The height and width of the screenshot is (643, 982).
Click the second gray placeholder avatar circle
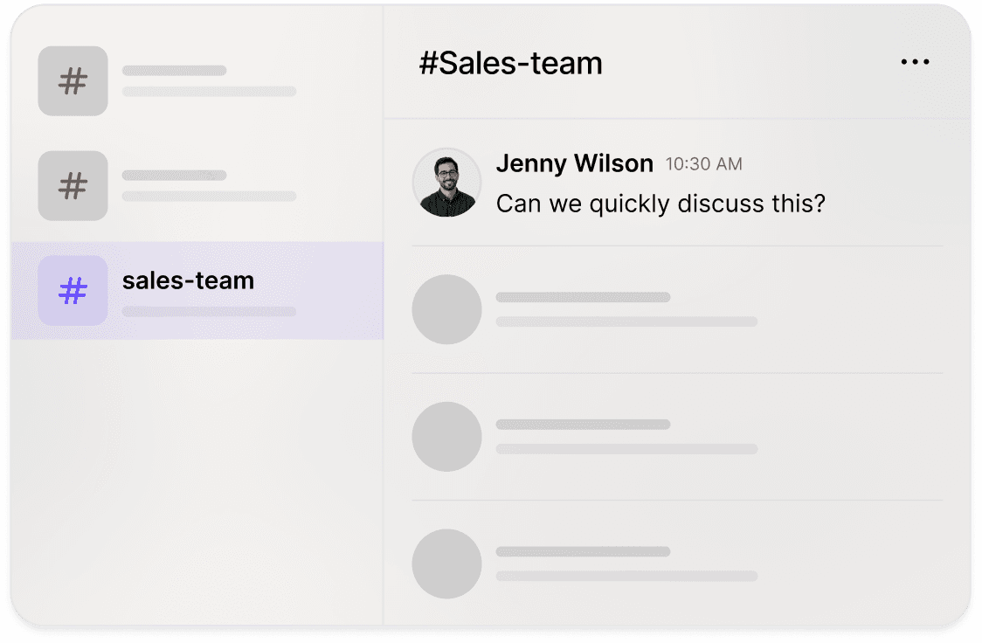pyautogui.click(x=446, y=437)
